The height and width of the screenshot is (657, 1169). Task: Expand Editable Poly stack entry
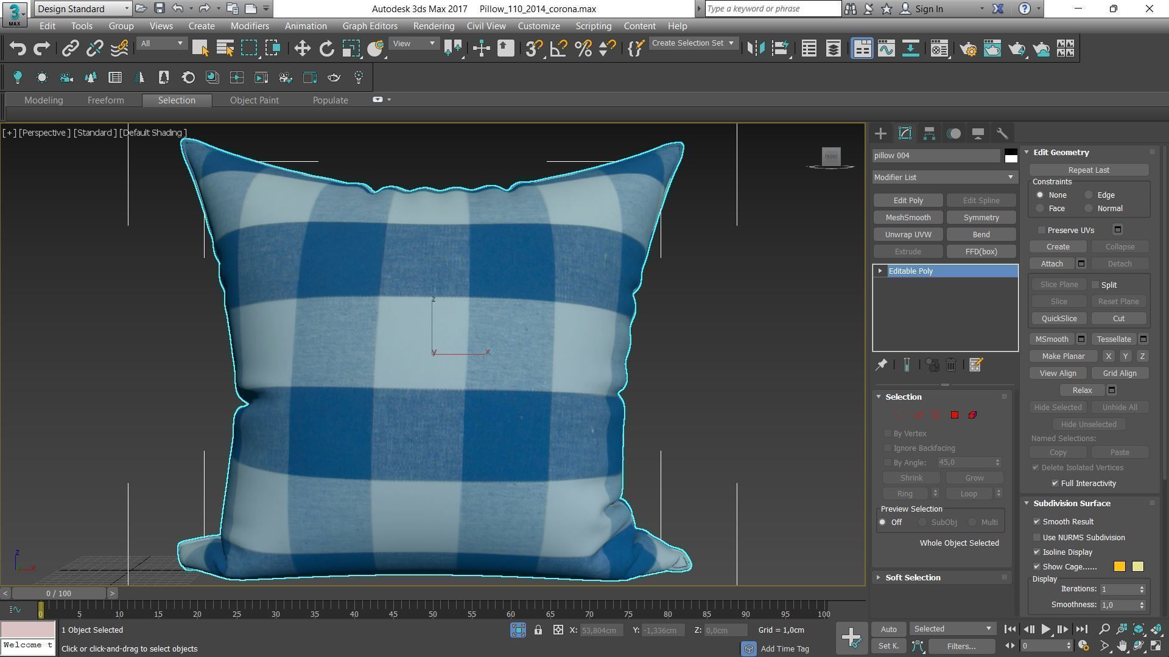click(x=880, y=271)
